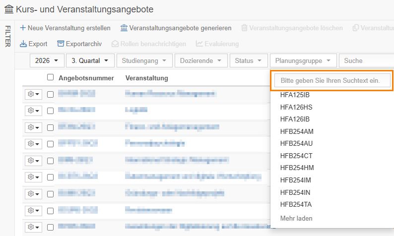
Task: Open gear actions menu in seventh row
Action: coord(33,194)
